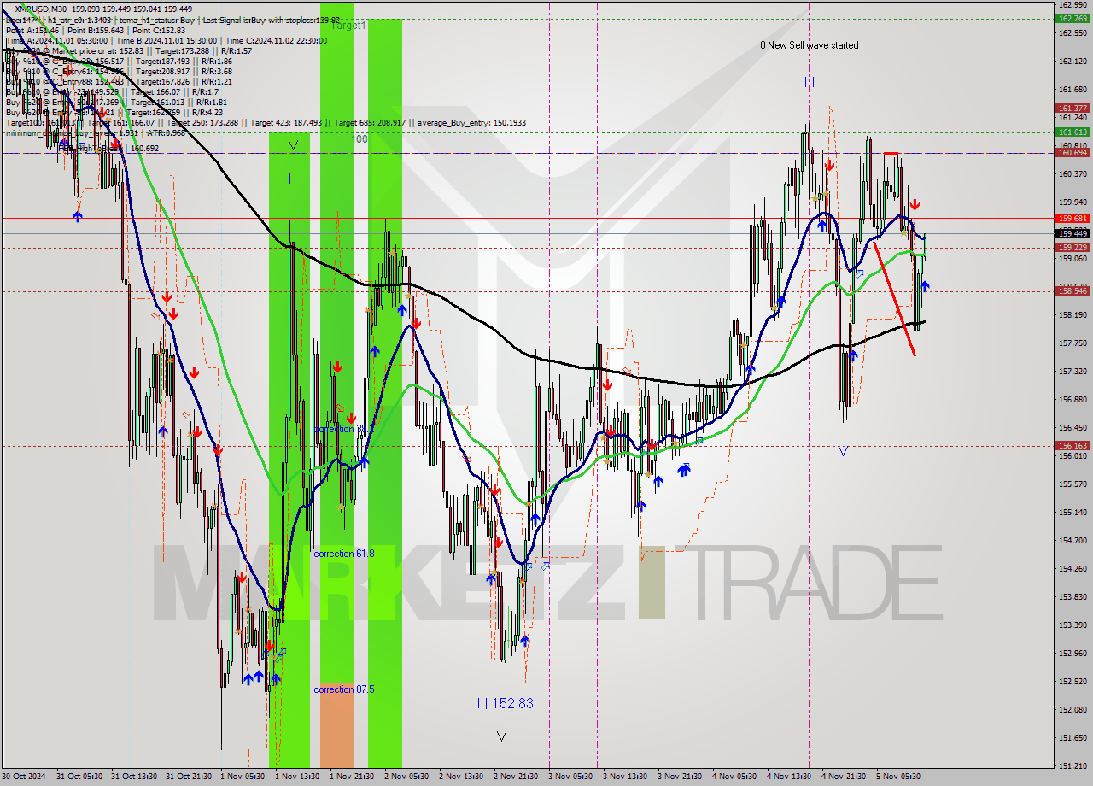The height and width of the screenshot is (786, 1093).
Task: Click the red 159.681 price label
Action: (x=1072, y=219)
